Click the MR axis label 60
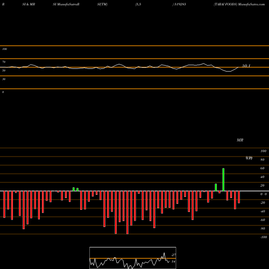The image size is (269, 269). click(x=263, y=168)
